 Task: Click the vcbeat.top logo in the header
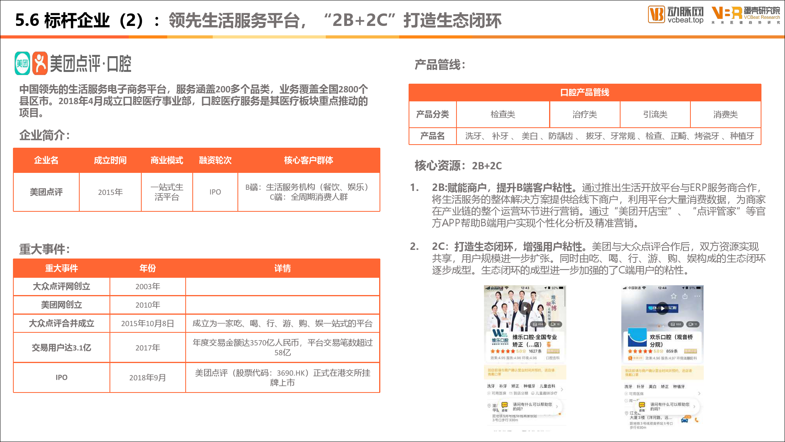click(x=675, y=15)
